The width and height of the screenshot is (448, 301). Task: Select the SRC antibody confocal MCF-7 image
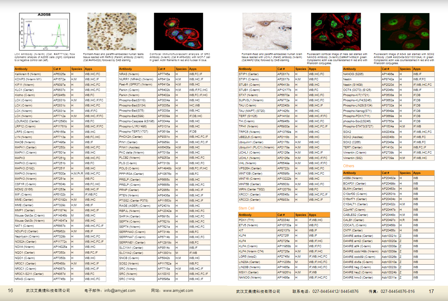[178, 32]
